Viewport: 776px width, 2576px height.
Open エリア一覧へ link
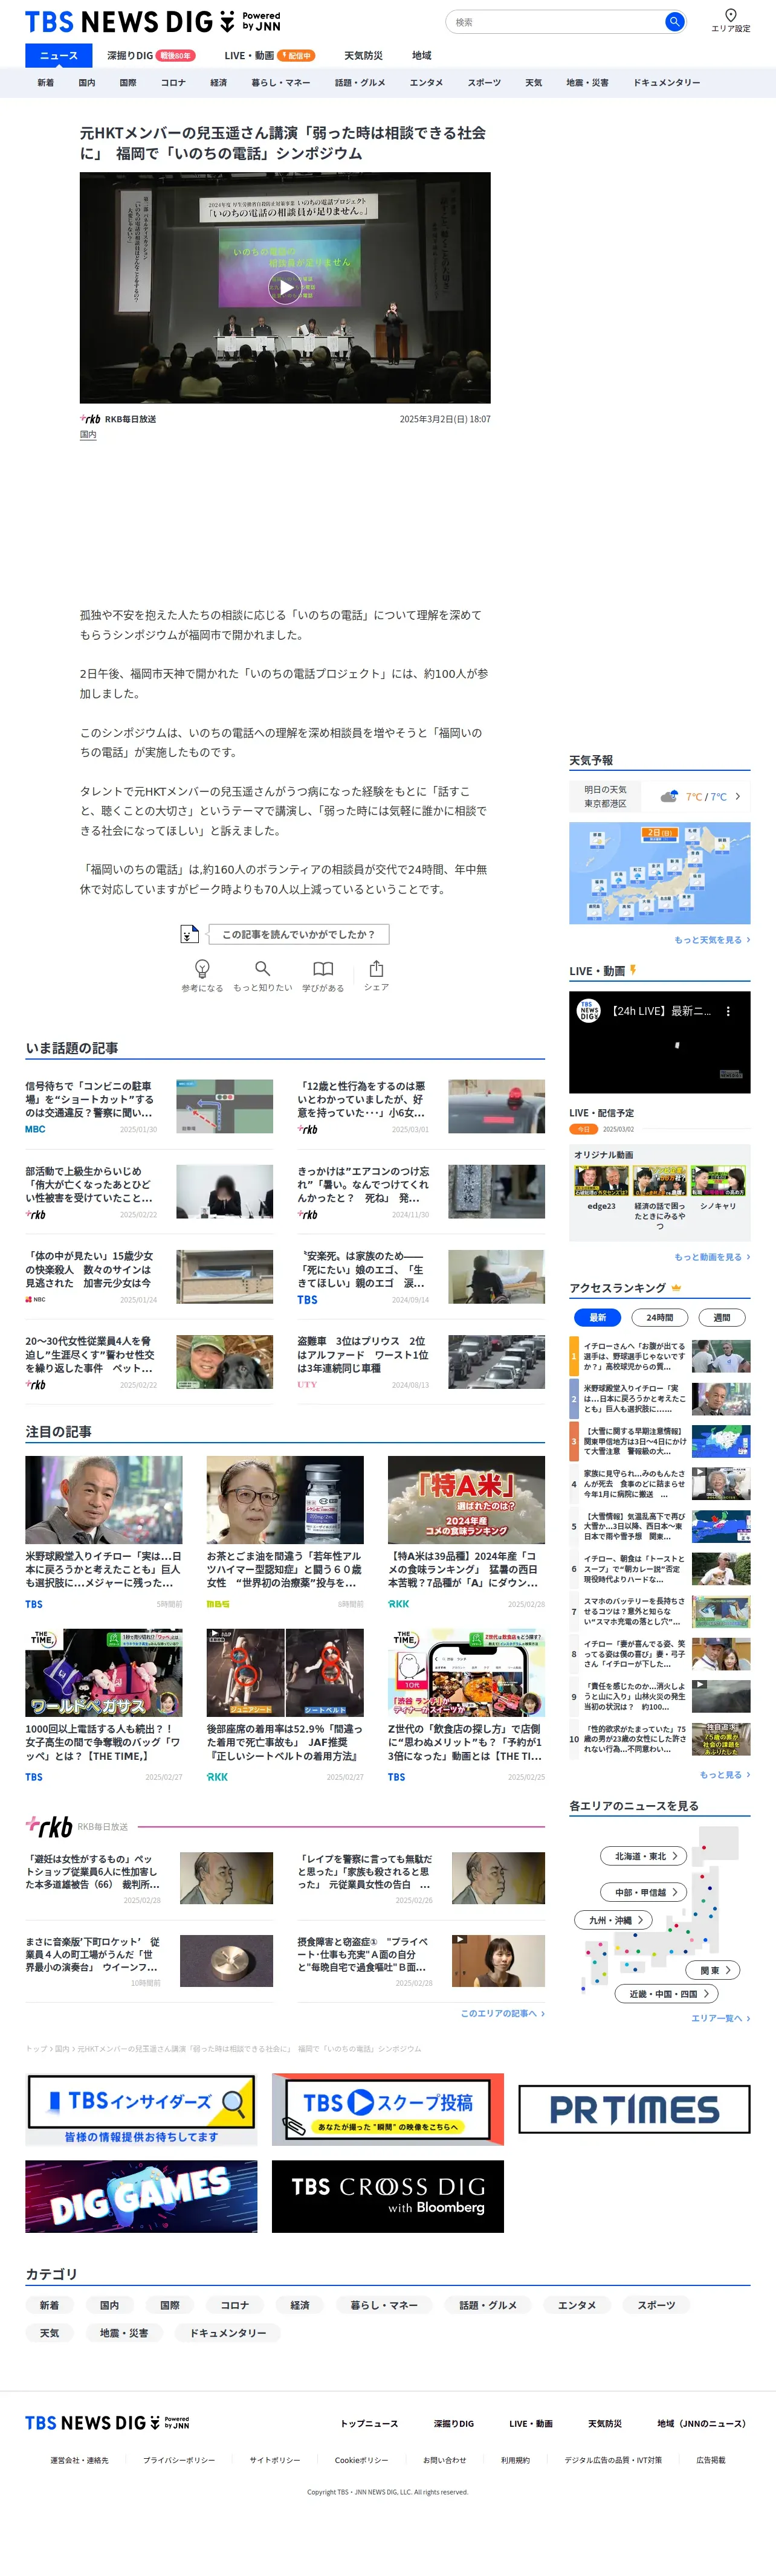pos(720,2018)
